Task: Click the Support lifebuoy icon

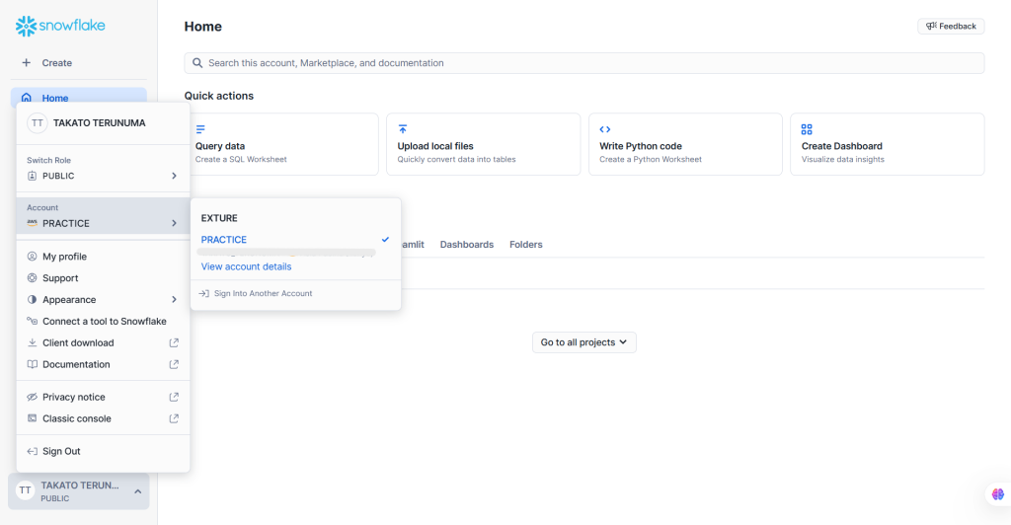Action: pyautogui.click(x=33, y=277)
